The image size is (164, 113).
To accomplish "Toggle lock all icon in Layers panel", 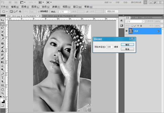I will pos(141,26).
